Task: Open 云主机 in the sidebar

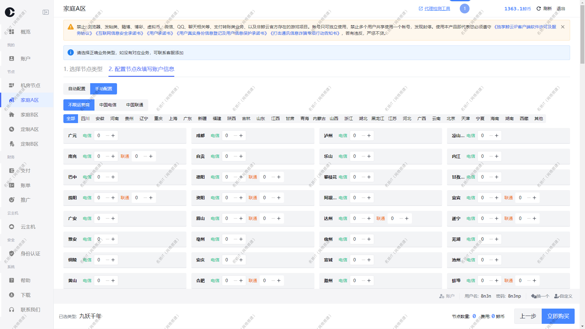Action: (x=28, y=227)
